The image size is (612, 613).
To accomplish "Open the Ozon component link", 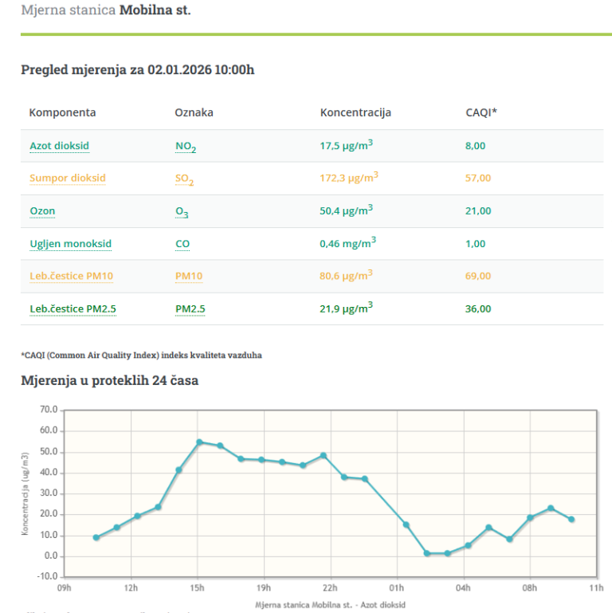I will (42, 211).
